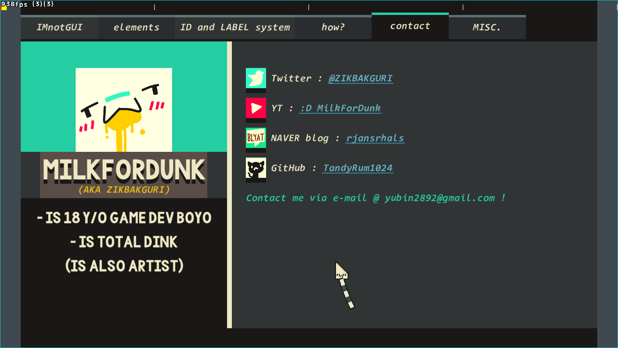This screenshot has height=348, width=618.
Task: Open the MISC. tab
Action: 487,27
